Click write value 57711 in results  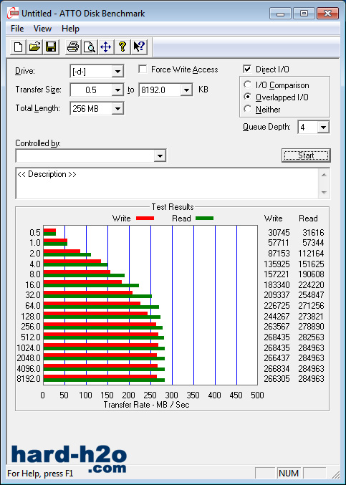coord(277,243)
